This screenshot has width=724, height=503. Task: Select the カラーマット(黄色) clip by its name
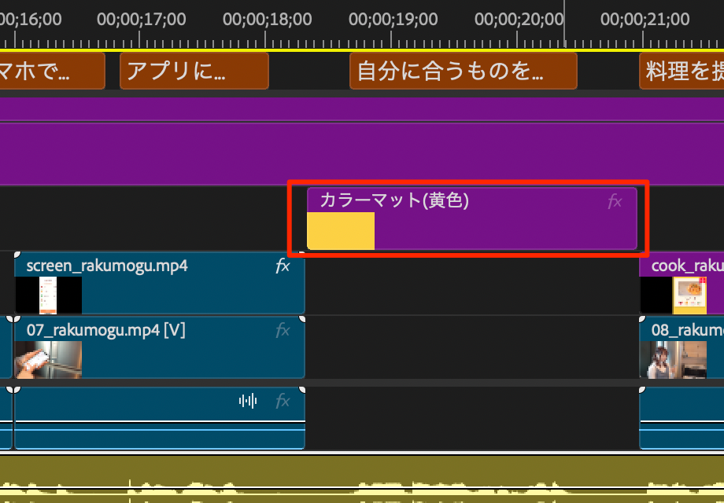(x=393, y=201)
